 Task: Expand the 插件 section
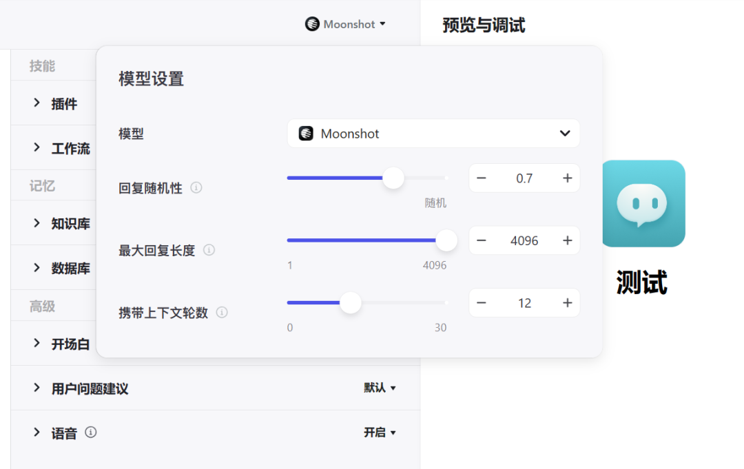click(x=37, y=103)
